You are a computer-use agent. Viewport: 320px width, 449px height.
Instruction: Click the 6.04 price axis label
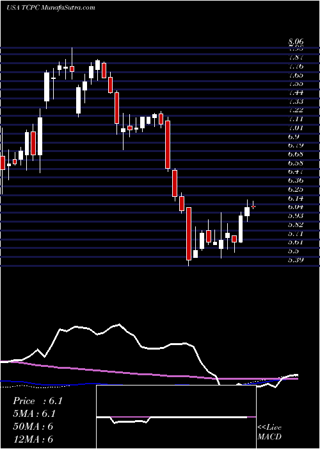296,207
